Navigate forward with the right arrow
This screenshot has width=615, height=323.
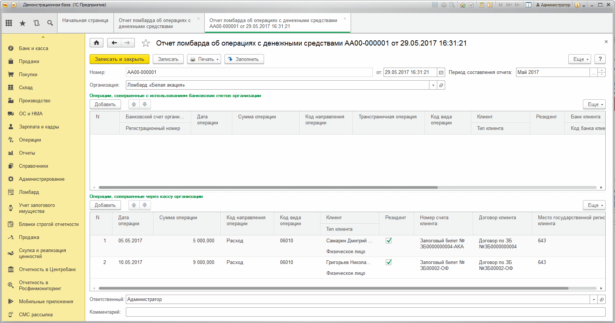click(x=127, y=43)
